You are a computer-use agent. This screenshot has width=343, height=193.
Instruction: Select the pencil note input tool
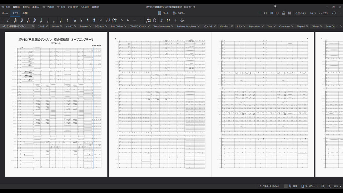coord(9,20)
